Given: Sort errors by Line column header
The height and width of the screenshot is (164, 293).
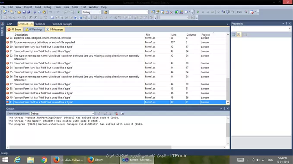Looking at the screenshot, I should (178, 35).
